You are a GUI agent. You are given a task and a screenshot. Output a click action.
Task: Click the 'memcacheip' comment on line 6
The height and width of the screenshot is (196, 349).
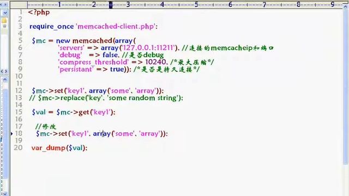click(x=231, y=48)
